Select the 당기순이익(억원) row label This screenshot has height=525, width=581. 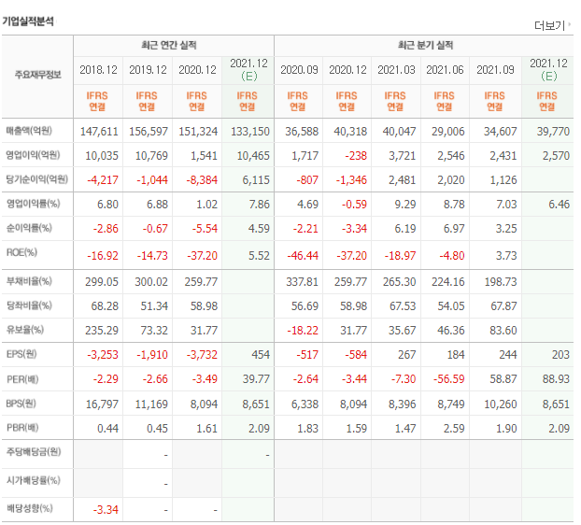point(37,179)
